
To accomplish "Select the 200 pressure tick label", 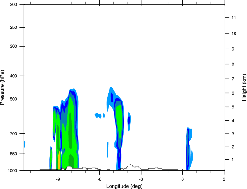I will tap(13, 5).
